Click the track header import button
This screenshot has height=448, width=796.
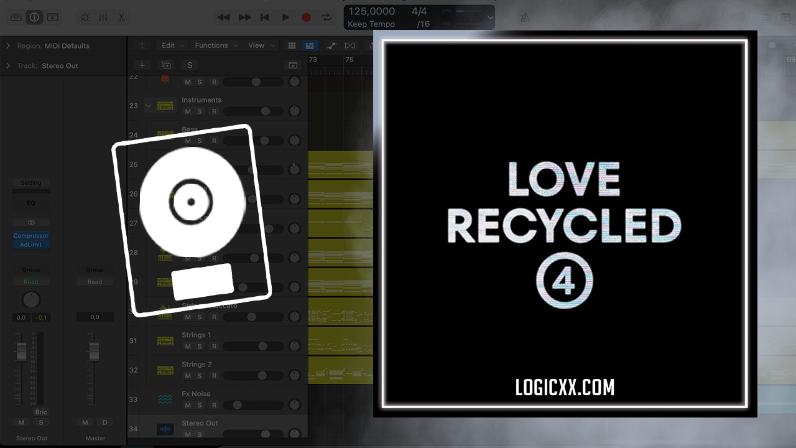point(292,65)
